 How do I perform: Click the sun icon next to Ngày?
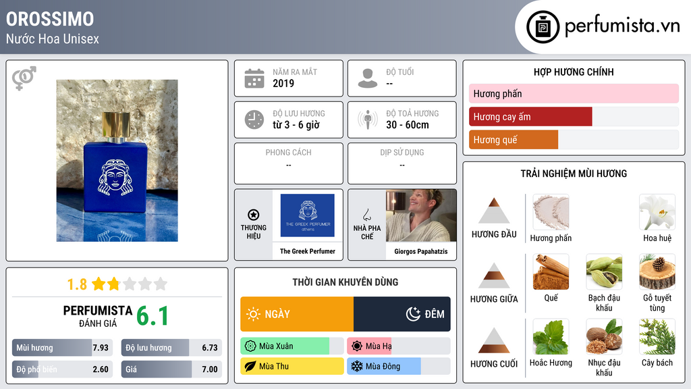click(253, 314)
